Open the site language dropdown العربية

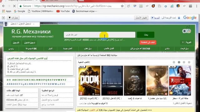(x=186, y=42)
